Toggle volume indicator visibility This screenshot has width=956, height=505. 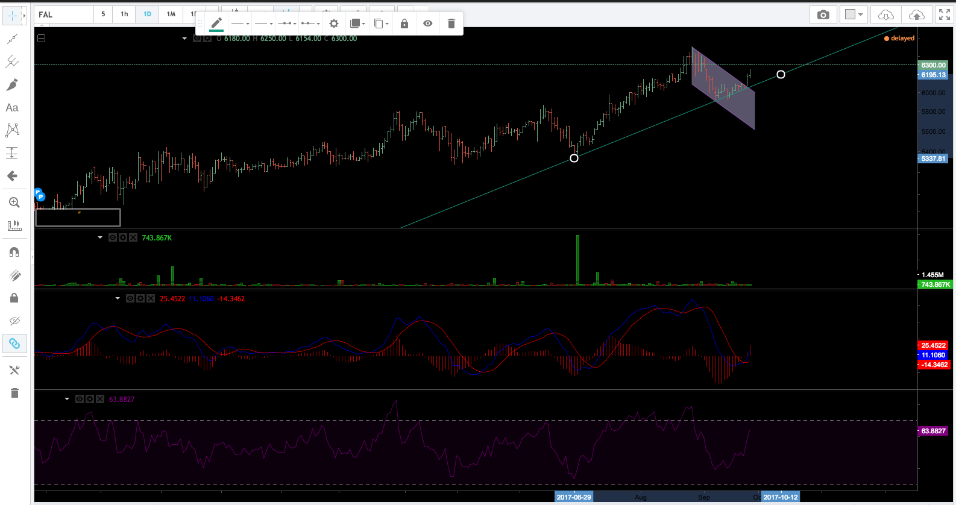tap(113, 237)
